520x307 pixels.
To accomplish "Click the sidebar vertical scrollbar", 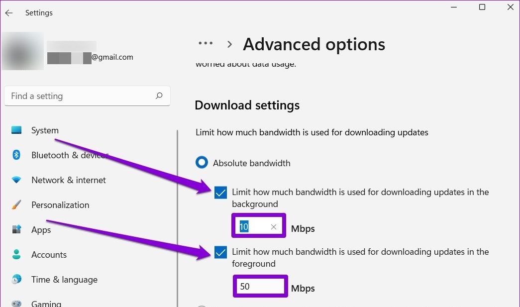I will tap(178, 218).
